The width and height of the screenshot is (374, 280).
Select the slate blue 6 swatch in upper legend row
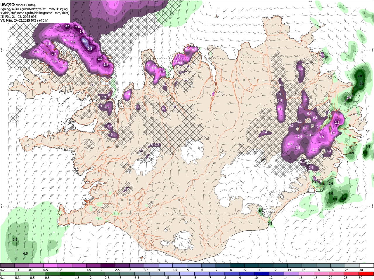pos(208,265)
